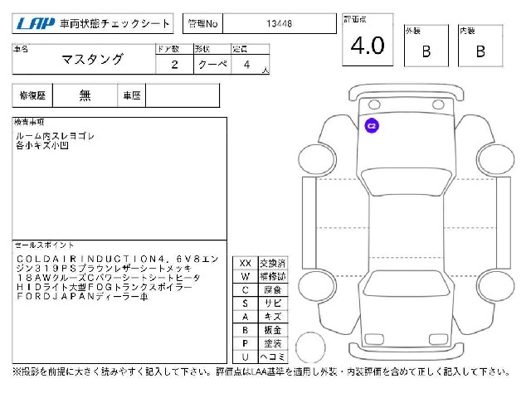Click the spare tire circle below diagram

click(310, 347)
